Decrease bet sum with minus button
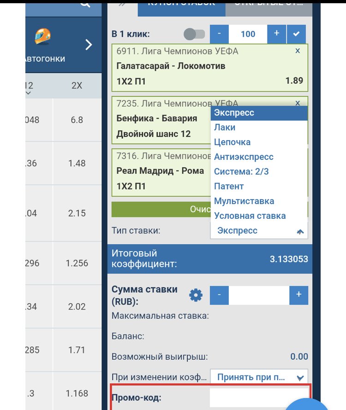The width and height of the screenshot is (346, 410). (219, 295)
